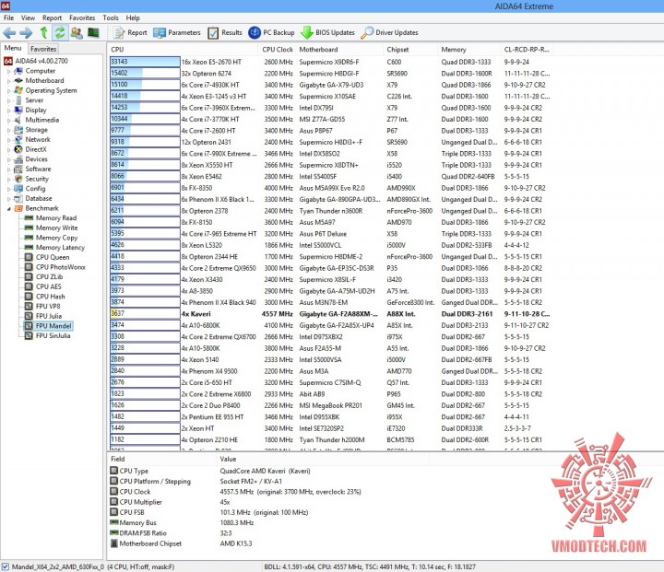Check for Driver Updates
The image size is (664, 572).
[389, 32]
